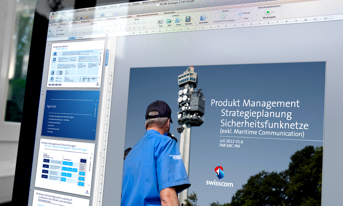
Task: Switch sidebar to Gliederung outline view
Action: [x=80, y=37]
